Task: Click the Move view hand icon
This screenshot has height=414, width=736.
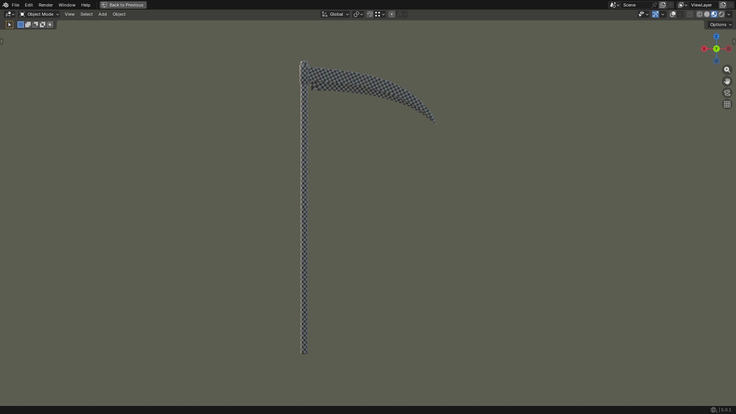Action: tap(727, 81)
